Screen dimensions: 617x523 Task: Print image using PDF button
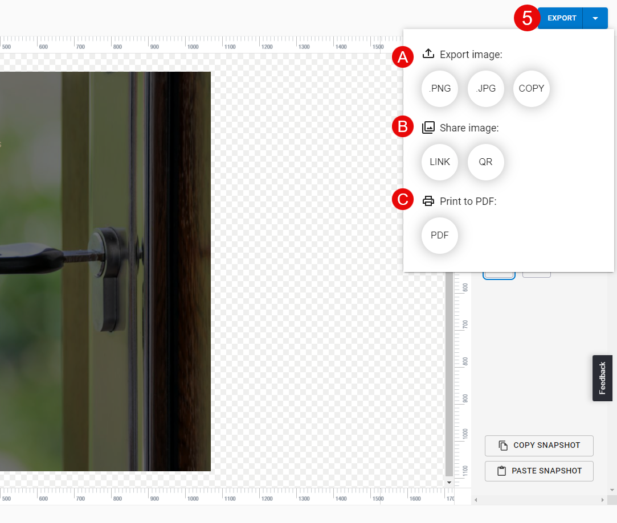pyautogui.click(x=439, y=236)
